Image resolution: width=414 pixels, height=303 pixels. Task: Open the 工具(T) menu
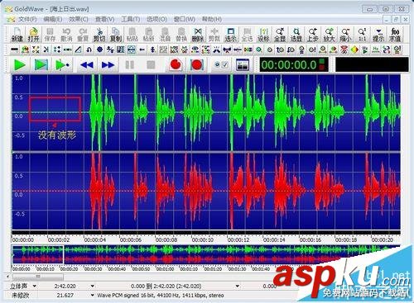pos(131,19)
